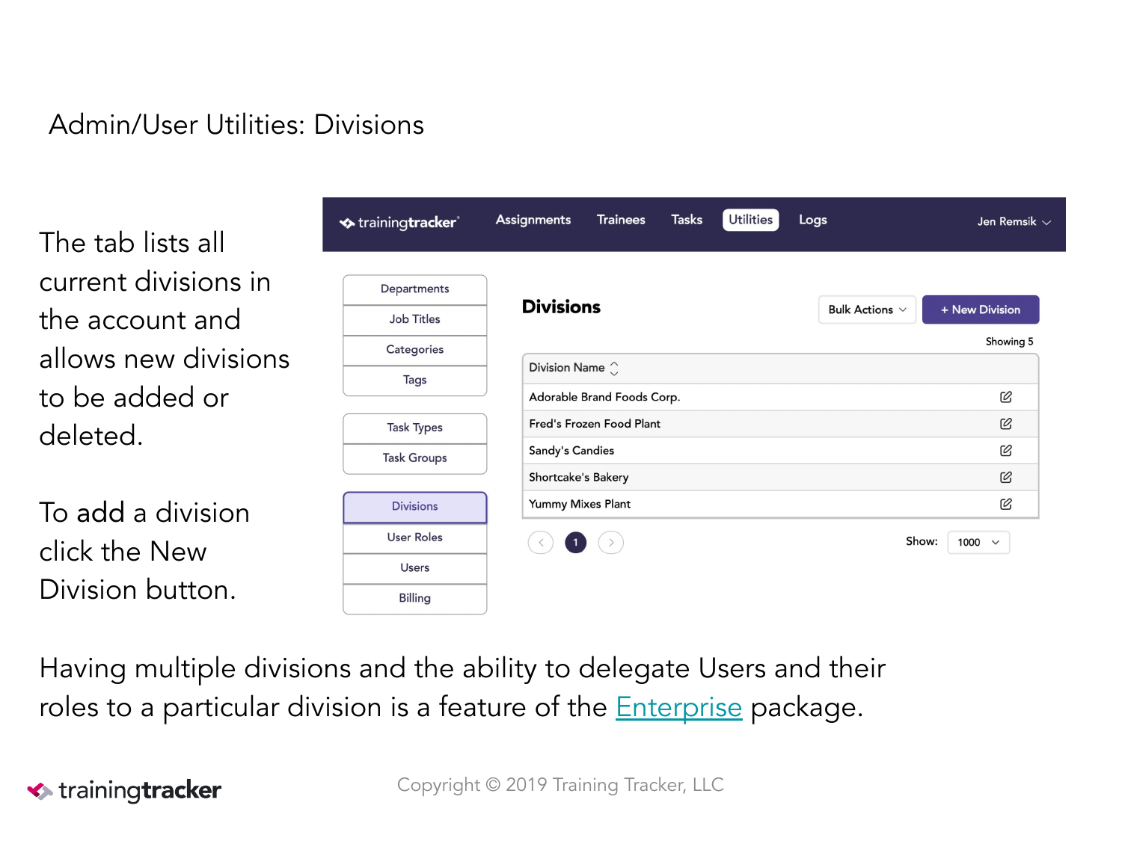Open Task Groups in the sidebar
Screen dimensions: 1122x841
pos(415,458)
